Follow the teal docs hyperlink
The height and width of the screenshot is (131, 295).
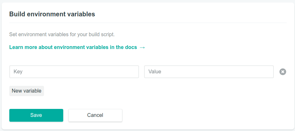[x=77, y=47]
